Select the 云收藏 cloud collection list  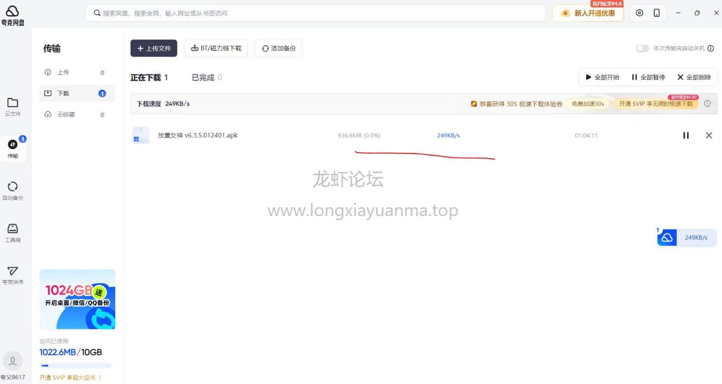point(77,115)
